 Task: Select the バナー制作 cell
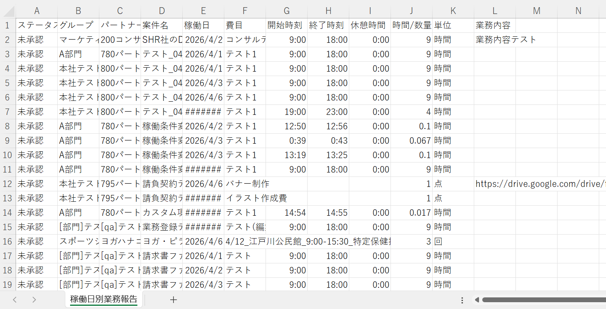(245, 184)
